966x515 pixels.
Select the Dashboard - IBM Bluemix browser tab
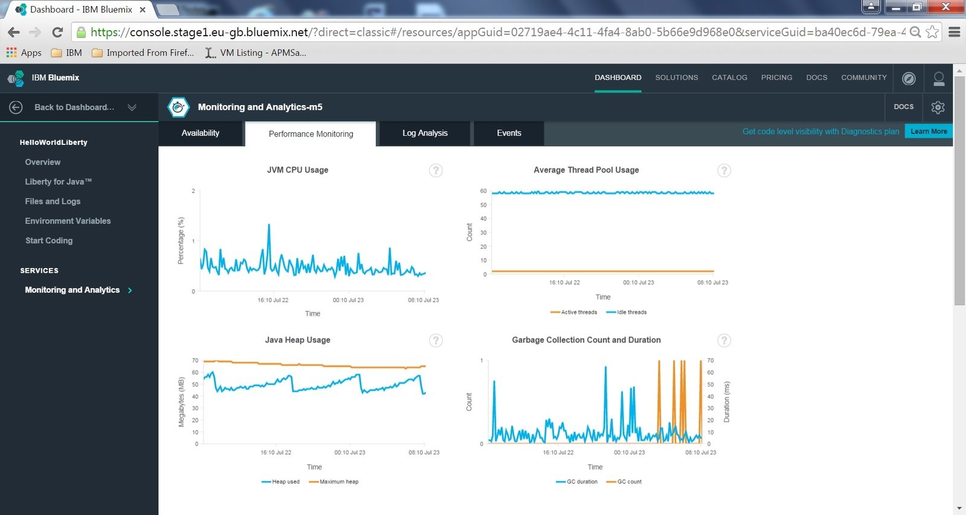[81, 10]
